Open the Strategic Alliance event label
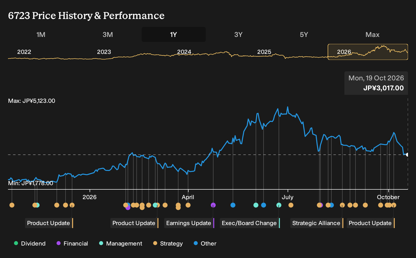416x258 pixels. (317, 223)
